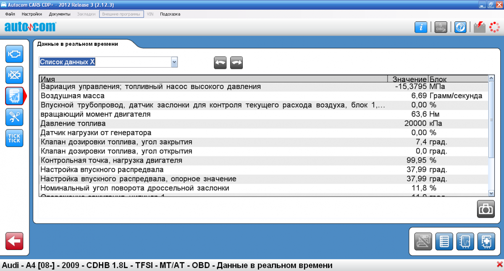Click the red back arrow button
504x271 pixels.
pos(14,241)
